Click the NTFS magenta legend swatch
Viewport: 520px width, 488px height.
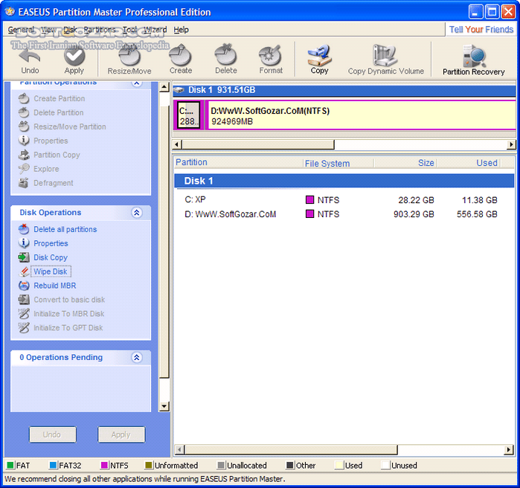click(x=104, y=465)
